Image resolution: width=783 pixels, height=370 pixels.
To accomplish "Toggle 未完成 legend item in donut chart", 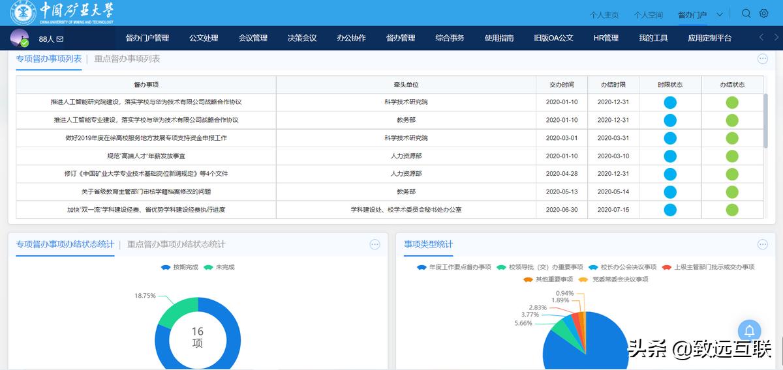I will (x=219, y=267).
